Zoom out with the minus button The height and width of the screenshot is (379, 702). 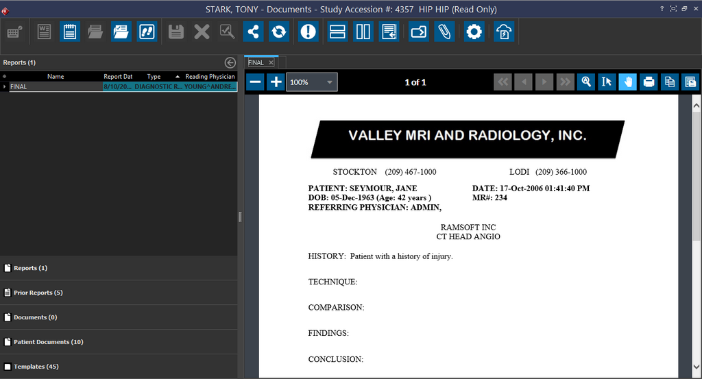click(255, 82)
